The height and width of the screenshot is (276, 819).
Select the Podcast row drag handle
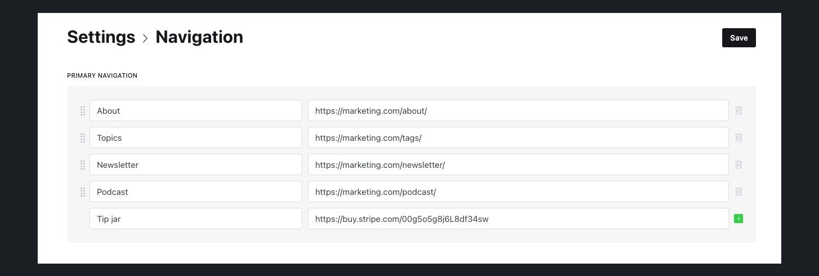83,192
